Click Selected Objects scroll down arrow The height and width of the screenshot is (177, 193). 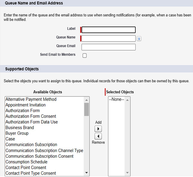(127, 173)
